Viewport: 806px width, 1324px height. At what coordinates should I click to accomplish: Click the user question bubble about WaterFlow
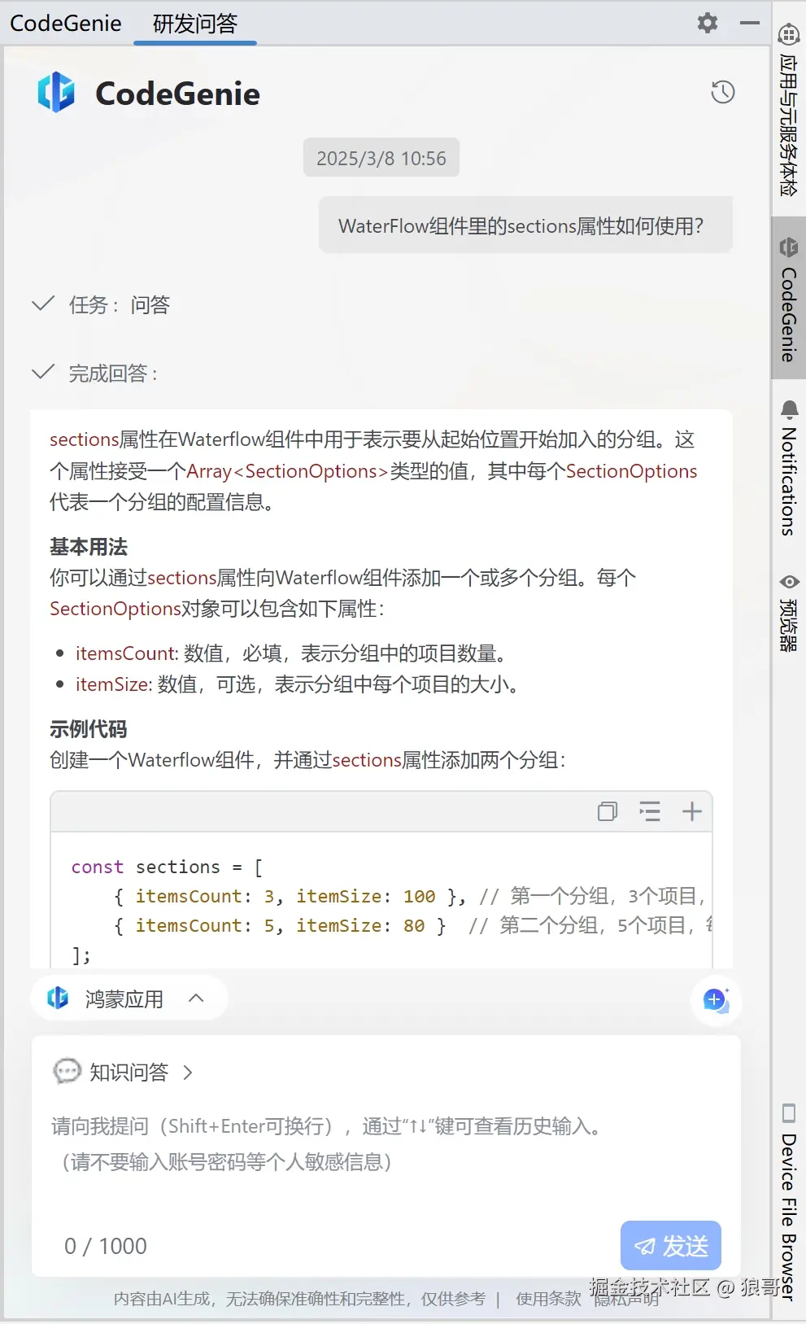pyautogui.click(x=525, y=225)
